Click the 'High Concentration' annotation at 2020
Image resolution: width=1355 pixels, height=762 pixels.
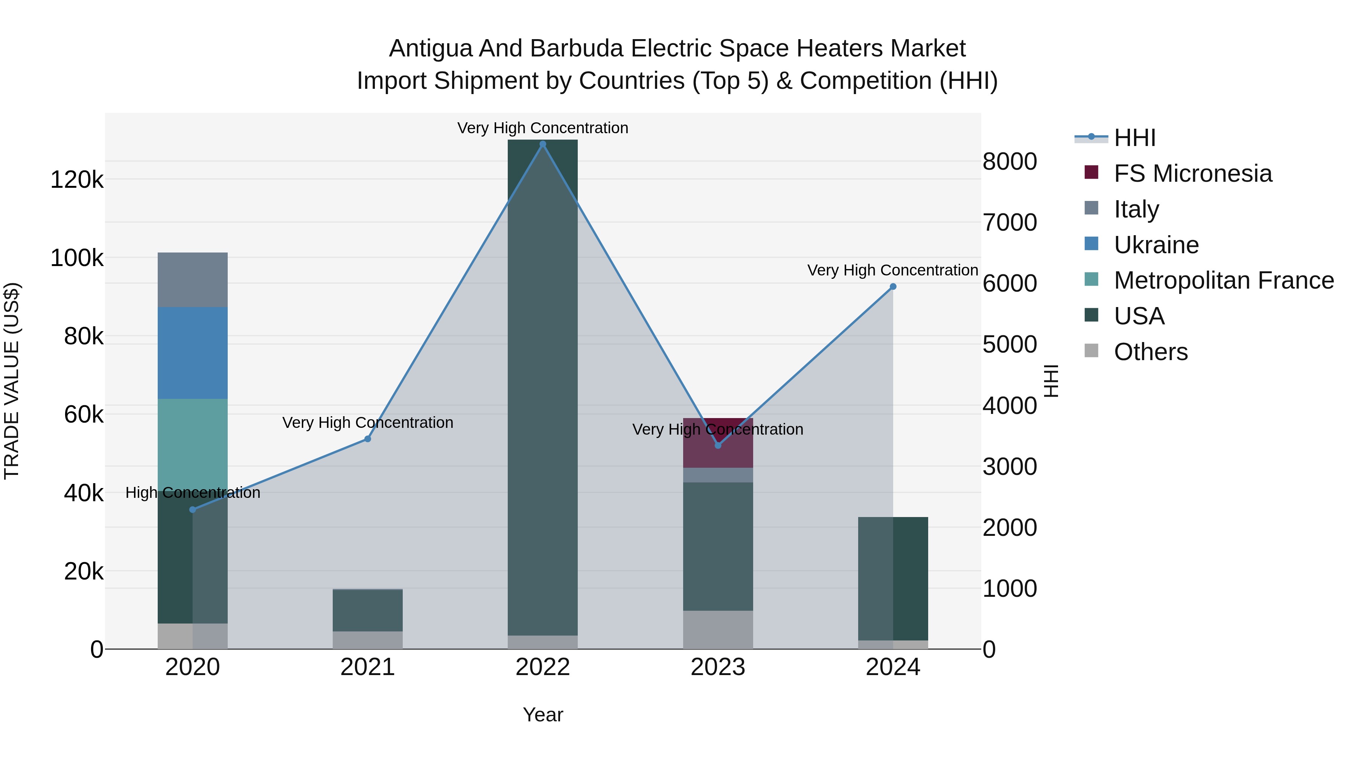192,493
